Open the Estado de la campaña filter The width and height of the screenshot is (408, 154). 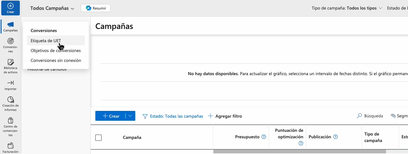(x=397, y=8)
